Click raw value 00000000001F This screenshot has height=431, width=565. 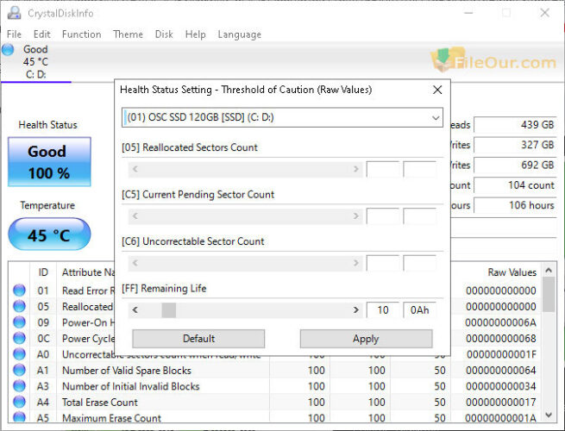coord(501,354)
